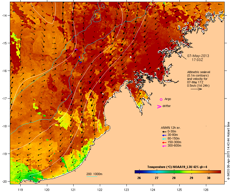Click the 119 longitude axis label
The image size is (232, 192).
pyautogui.click(x=20, y=190)
